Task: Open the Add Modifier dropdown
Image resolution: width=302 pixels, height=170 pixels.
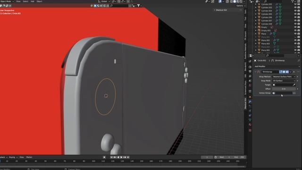Action: click(277, 66)
